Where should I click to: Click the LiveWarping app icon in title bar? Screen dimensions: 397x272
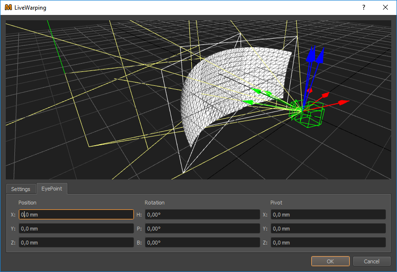click(8, 8)
